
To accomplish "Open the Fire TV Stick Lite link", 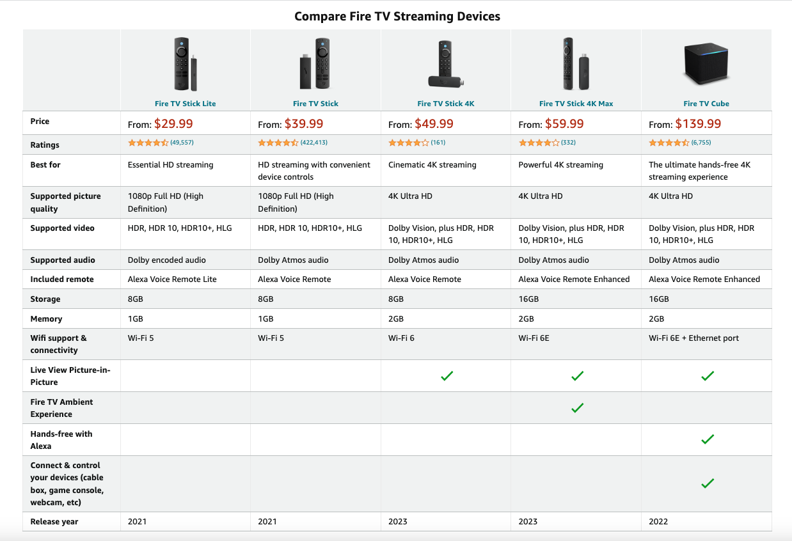I will pos(186,104).
